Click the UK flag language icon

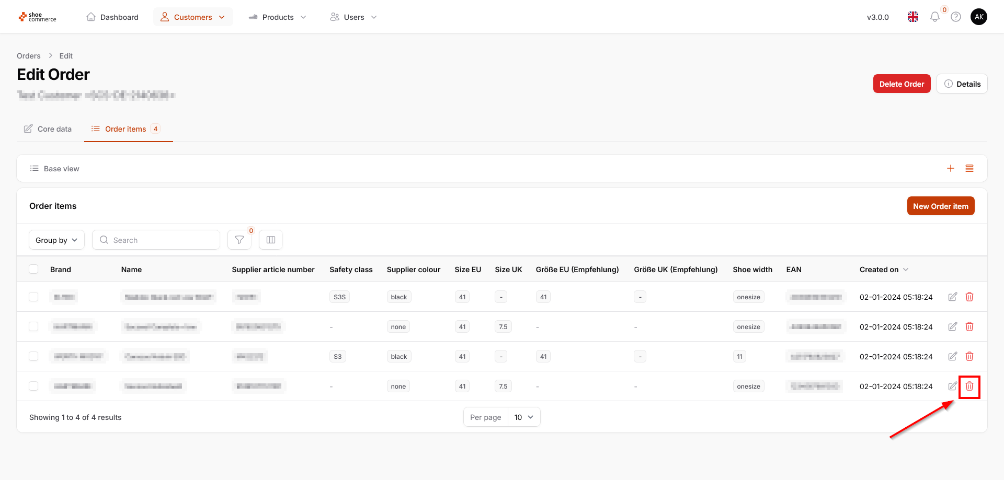point(913,17)
